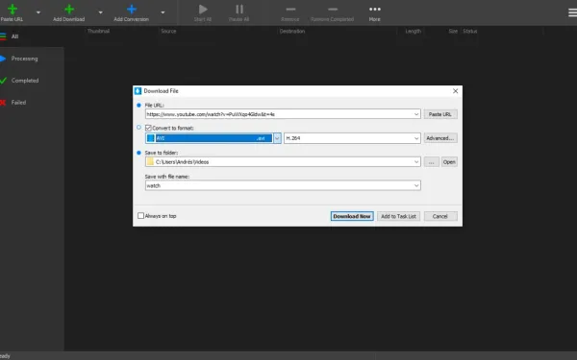Click the Status column header
The image size is (577, 360).
(x=470, y=32)
